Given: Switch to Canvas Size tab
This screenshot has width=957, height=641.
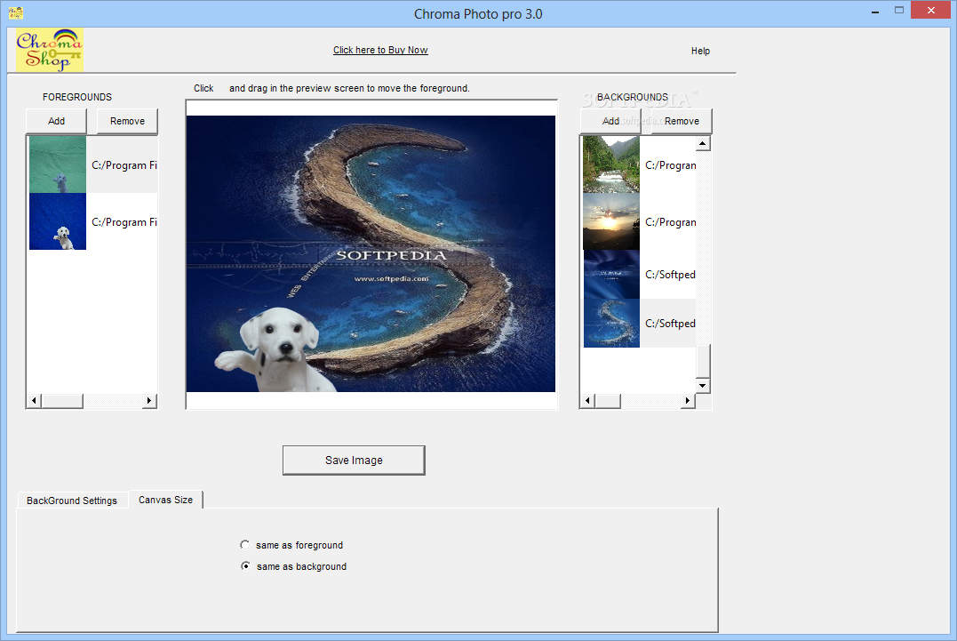Looking at the screenshot, I should [x=165, y=500].
